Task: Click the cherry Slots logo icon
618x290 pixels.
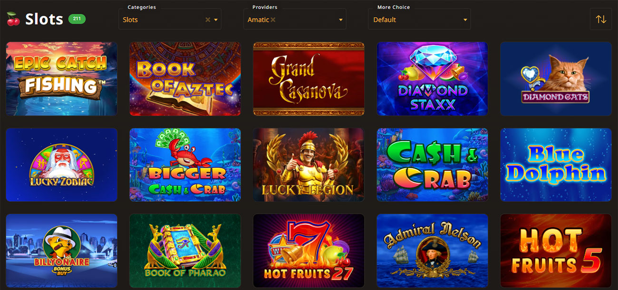Action: (x=13, y=19)
